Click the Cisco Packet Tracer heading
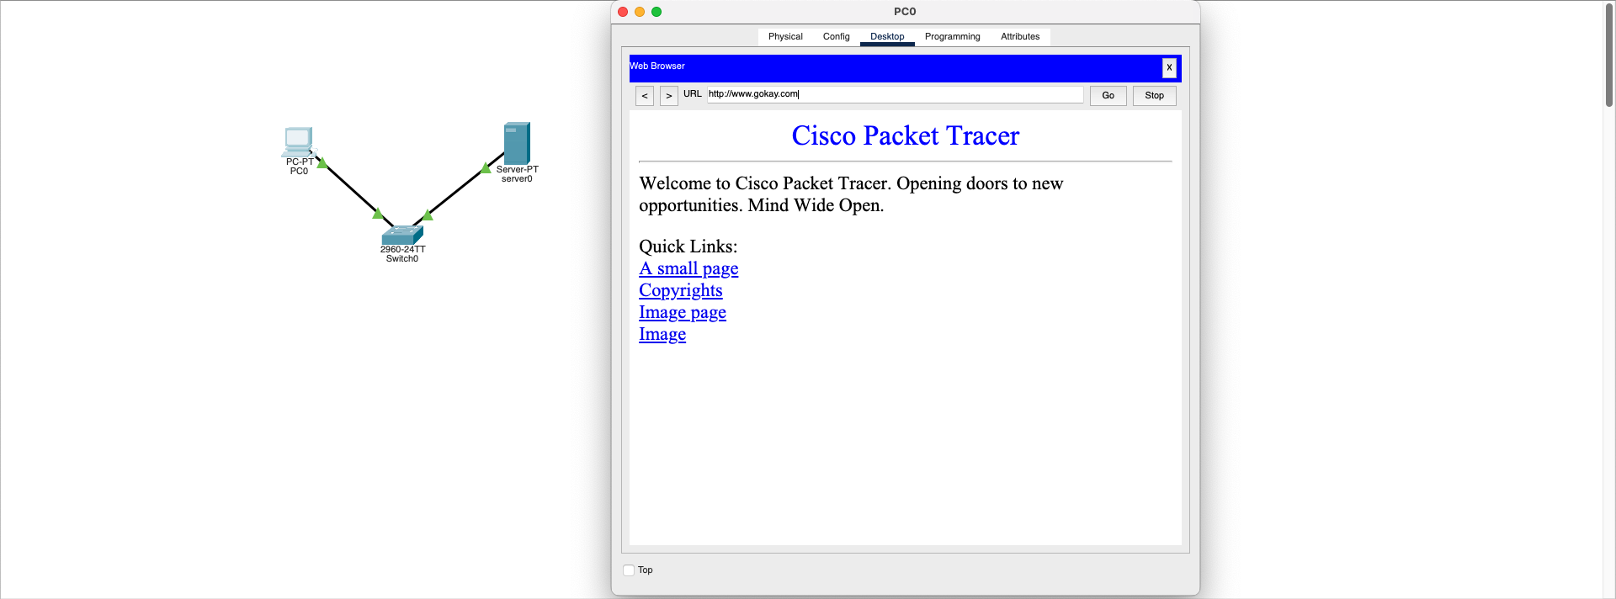Image resolution: width=1616 pixels, height=599 pixels. 906,135
